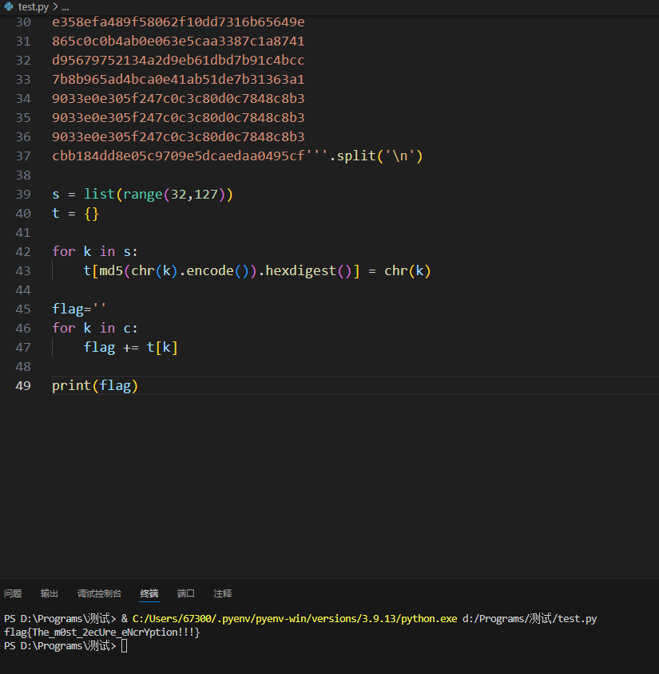Click line number 42 in the gutter
This screenshot has height=674, width=659.
(x=22, y=251)
